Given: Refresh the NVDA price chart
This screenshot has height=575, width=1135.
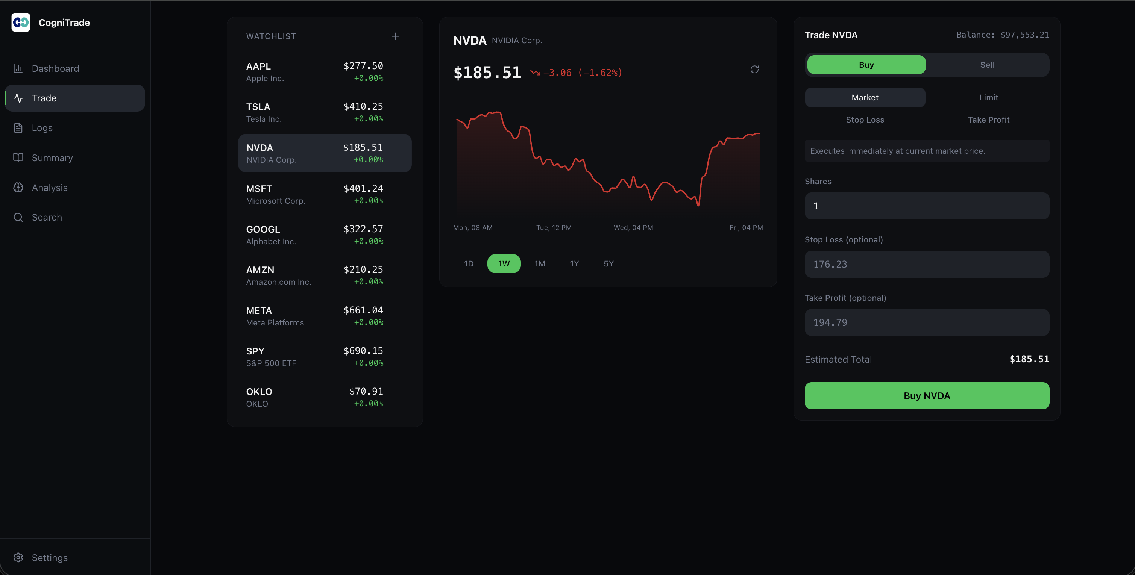Looking at the screenshot, I should tap(754, 70).
